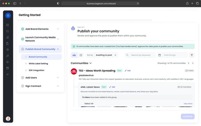Click the TED community logo
Screen dimensions: 201x126
(x=74, y=71)
